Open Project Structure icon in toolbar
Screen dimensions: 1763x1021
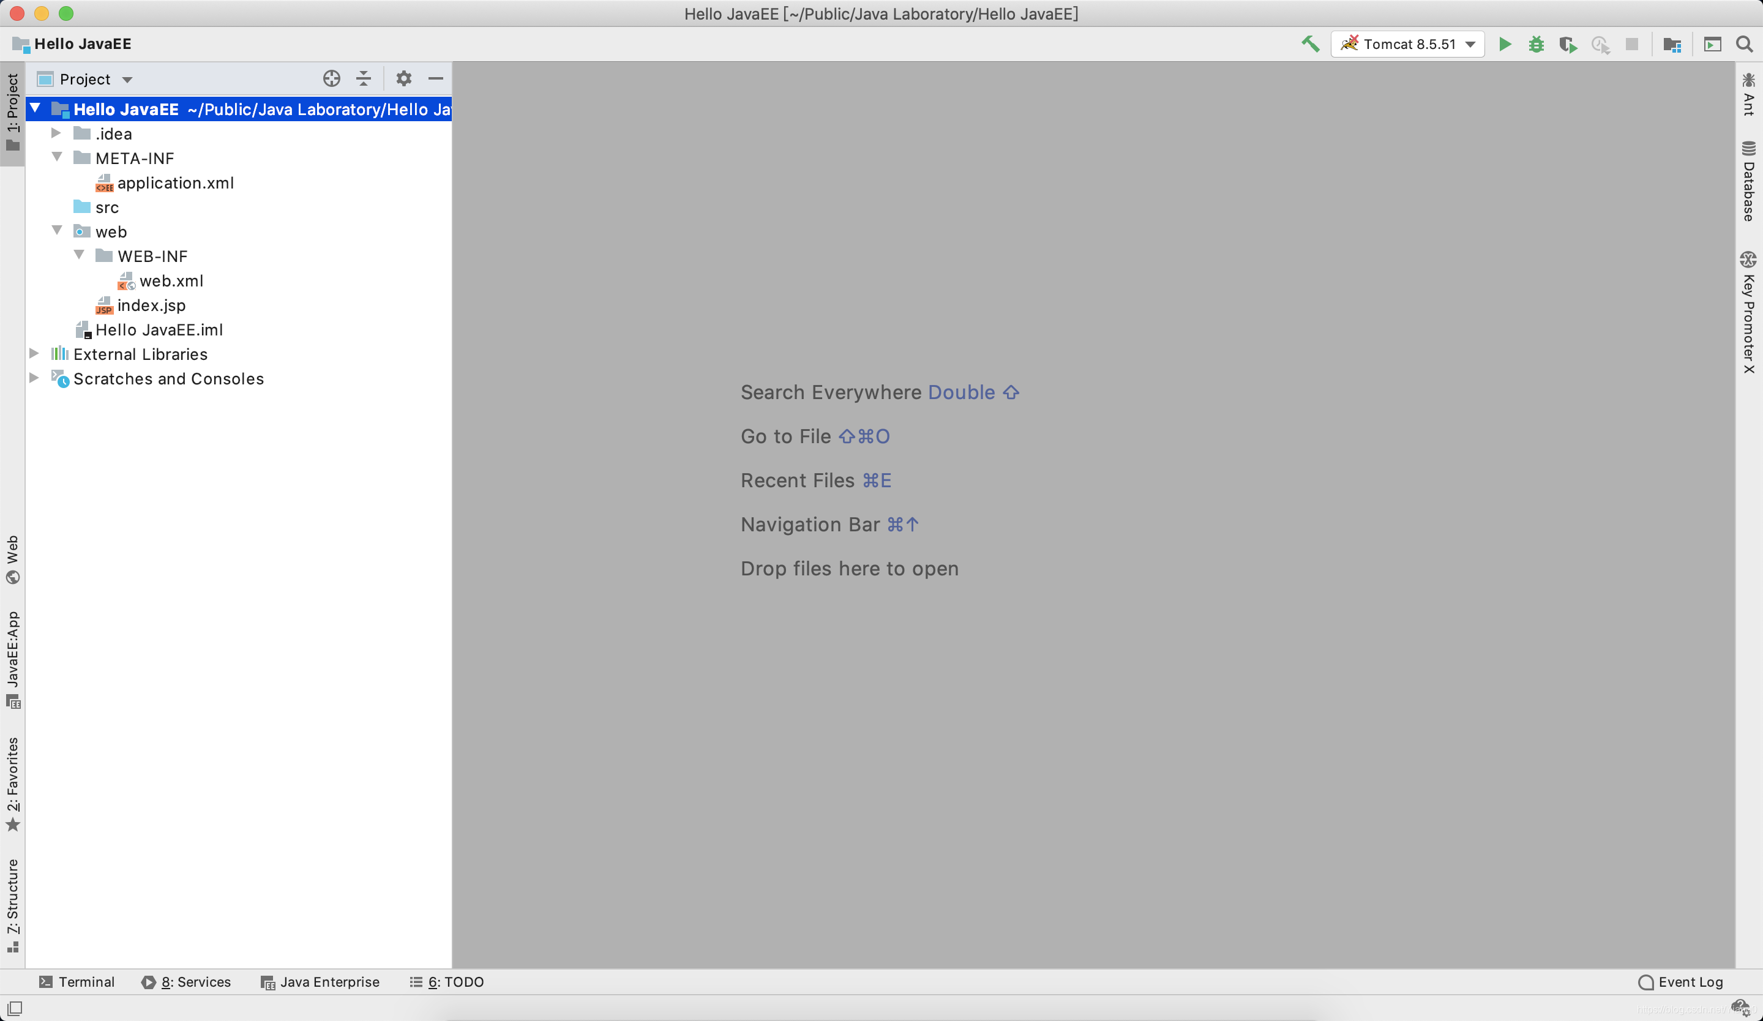click(x=1672, y=45)
